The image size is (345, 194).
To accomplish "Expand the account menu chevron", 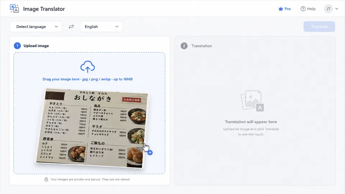I will click(337, 9).
